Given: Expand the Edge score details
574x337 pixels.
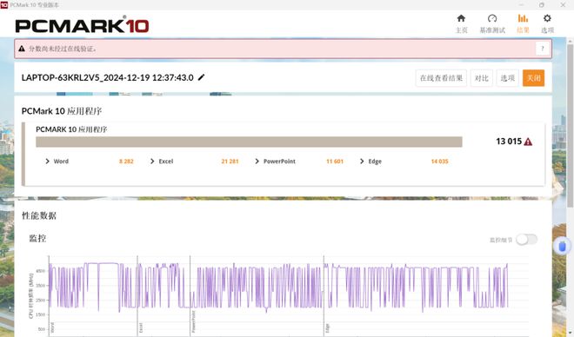Looking at the screenshot, I should (362, 162).
